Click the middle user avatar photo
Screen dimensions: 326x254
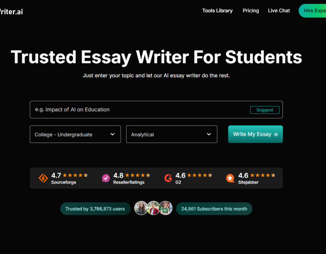pos(153,208)
